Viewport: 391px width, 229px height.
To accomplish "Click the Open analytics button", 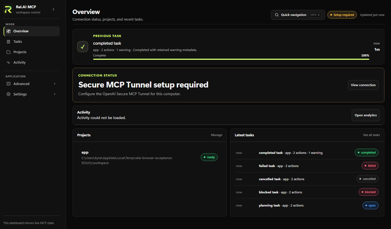I will (365, 115).
